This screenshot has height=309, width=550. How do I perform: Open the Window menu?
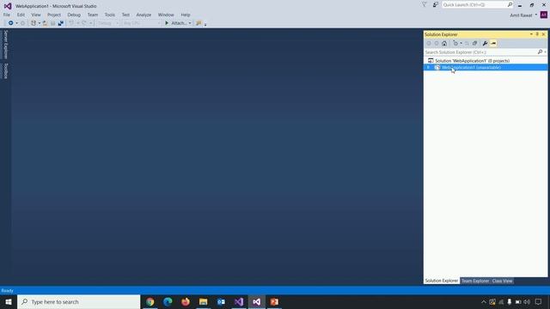click(x=166, y=15)
